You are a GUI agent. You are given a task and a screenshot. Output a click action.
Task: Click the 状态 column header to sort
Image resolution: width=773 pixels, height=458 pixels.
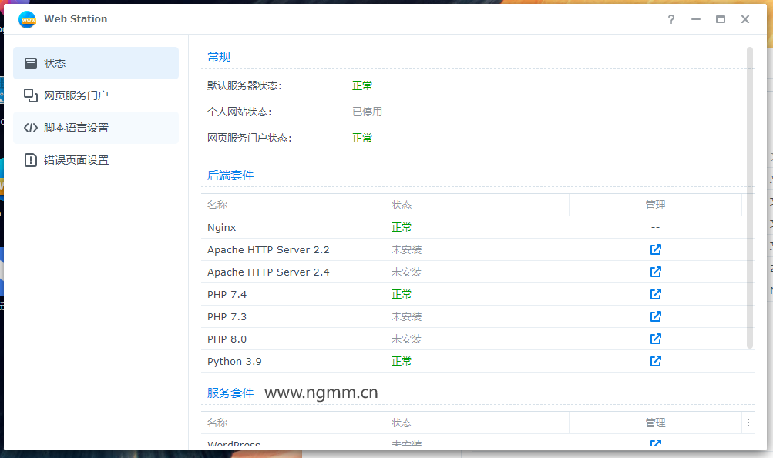[x=402, y=205]
